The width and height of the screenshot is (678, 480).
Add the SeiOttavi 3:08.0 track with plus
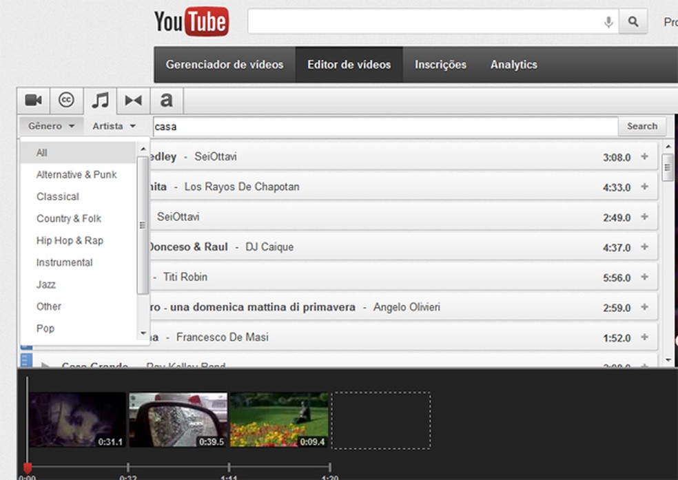644,156
